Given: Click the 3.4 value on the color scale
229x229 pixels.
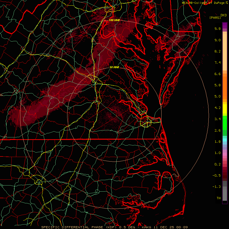Looking at the screenshot, I should point(218,119).
